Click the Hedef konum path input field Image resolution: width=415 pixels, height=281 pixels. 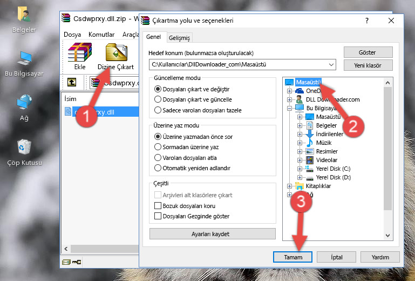(x=242, y=65)
